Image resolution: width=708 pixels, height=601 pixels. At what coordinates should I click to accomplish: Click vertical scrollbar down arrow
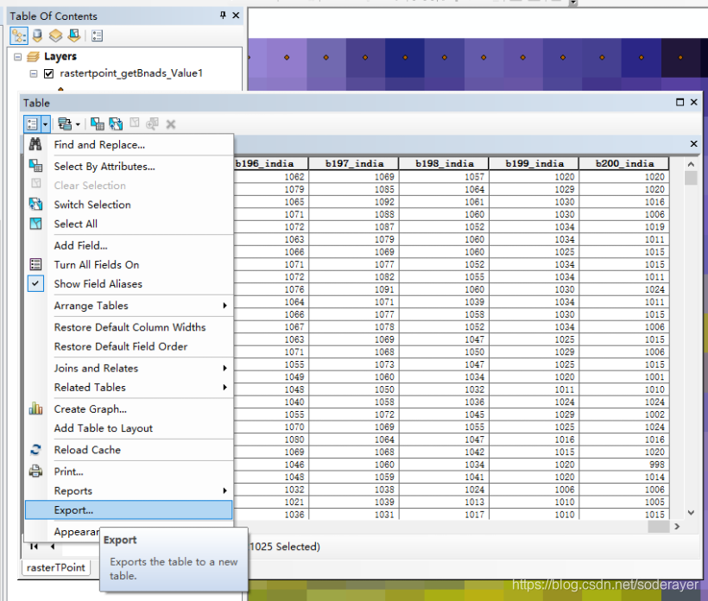(x=691, y=513)
